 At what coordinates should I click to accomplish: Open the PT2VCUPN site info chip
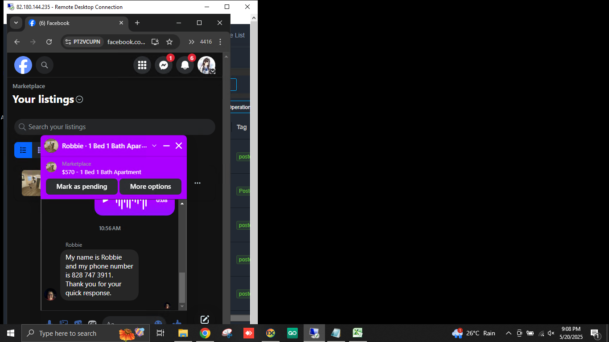[83, 42]
